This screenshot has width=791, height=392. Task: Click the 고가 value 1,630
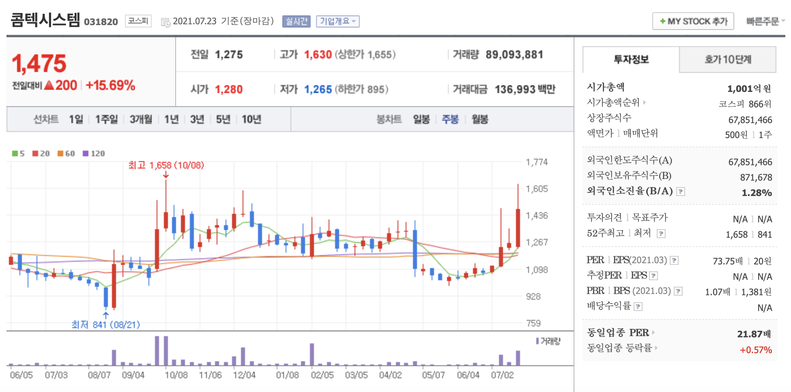[318, 54]
